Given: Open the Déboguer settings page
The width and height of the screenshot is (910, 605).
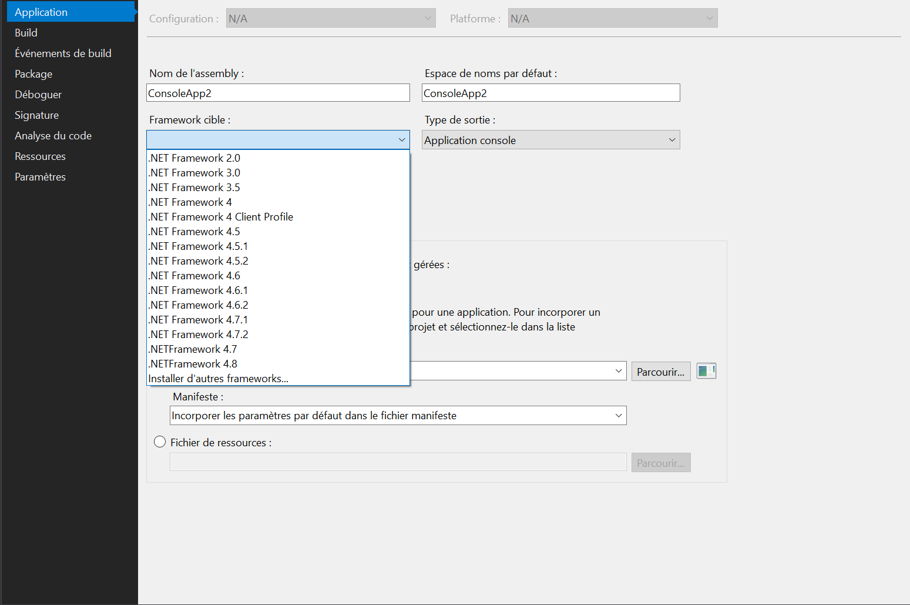Looking at the screenshot, I should 38,94.
